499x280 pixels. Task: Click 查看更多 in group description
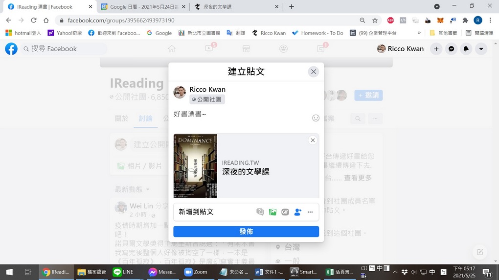tap(358, 178)
